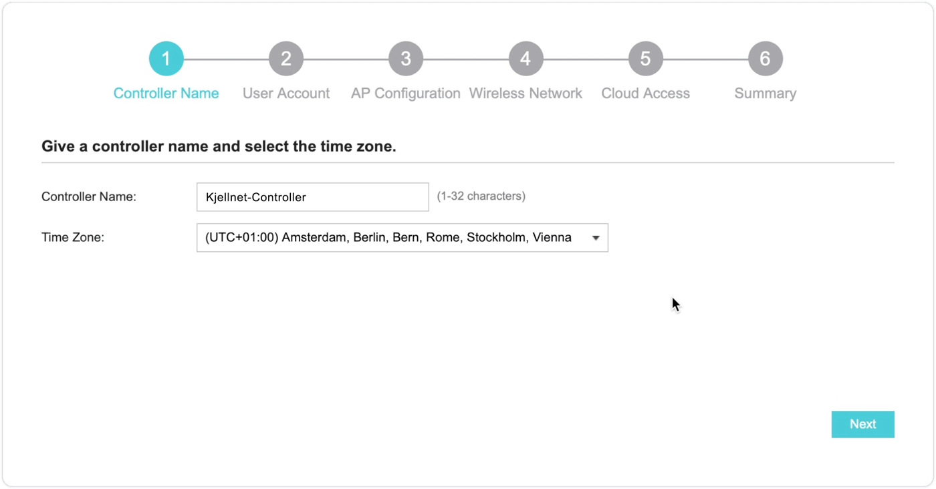Expand the Time Zone dropdown arrow
This screenshot has width=936, height=489.
point(596,238)
